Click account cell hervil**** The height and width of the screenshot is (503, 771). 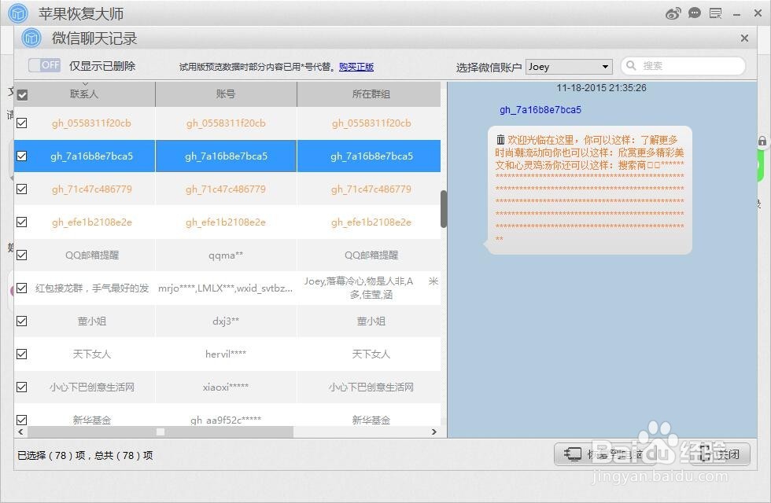point(226,354)
